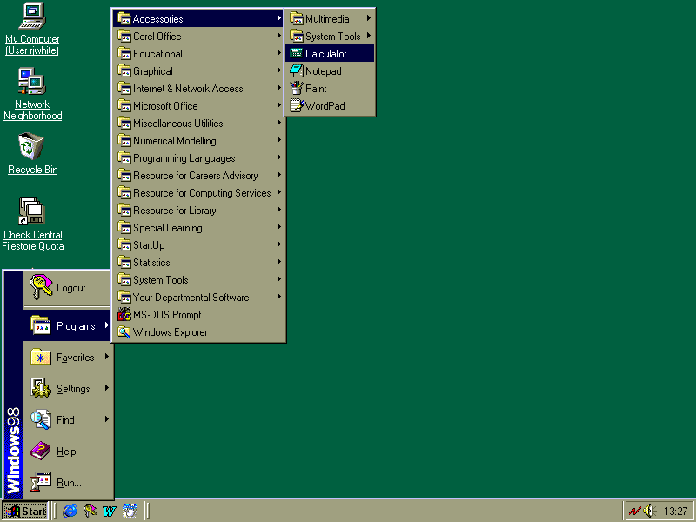Screen dimensions: 696x522
Task: Open the Numerical Modelling group
Action: pyautogui.click(x=199, y=140)
